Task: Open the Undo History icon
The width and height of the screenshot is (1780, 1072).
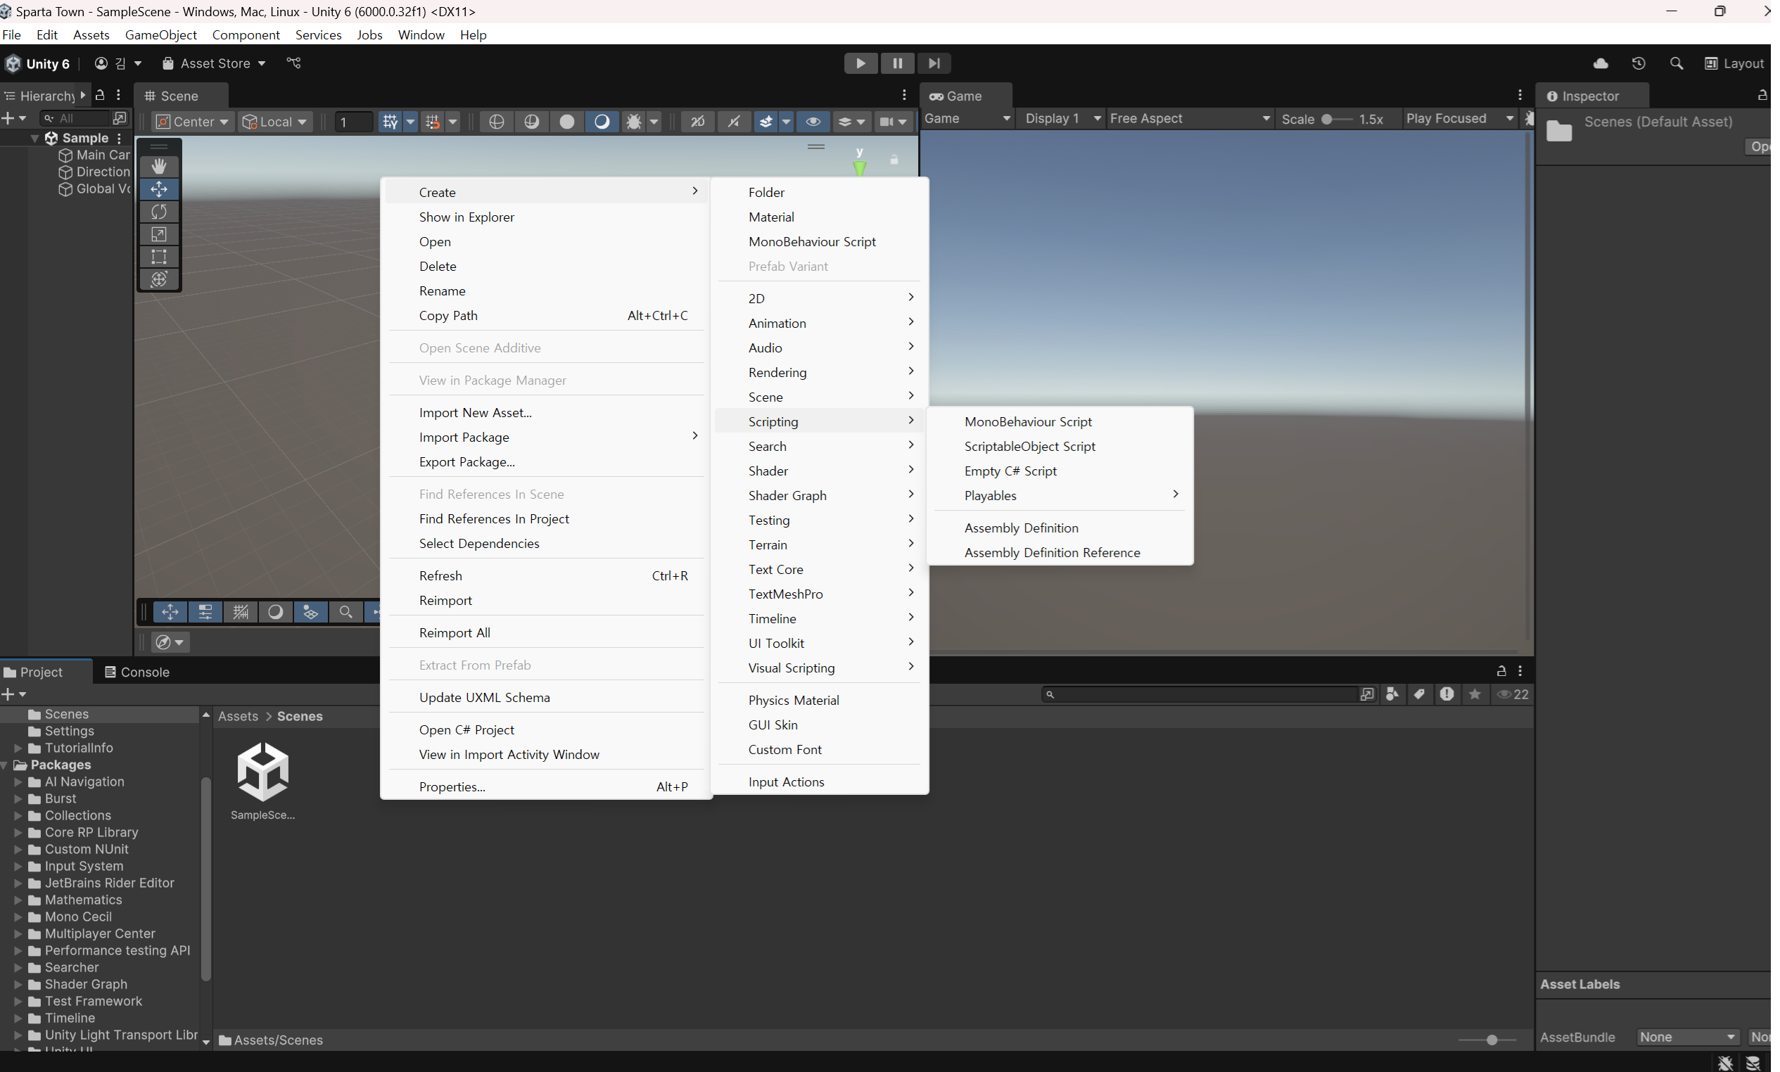Action: [1639, 63]
